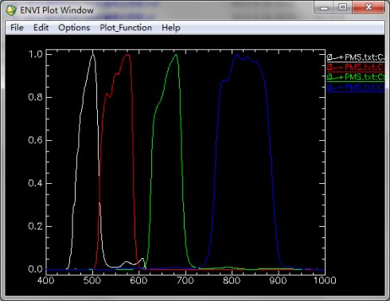Click the ENVI application icon in title bar
This screenshot has height=301, width=390.
11,10
